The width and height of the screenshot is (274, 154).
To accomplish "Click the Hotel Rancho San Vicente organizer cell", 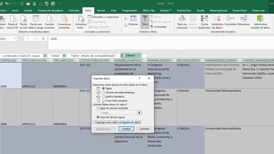I will pyautogui.click(x=223, y=76).
